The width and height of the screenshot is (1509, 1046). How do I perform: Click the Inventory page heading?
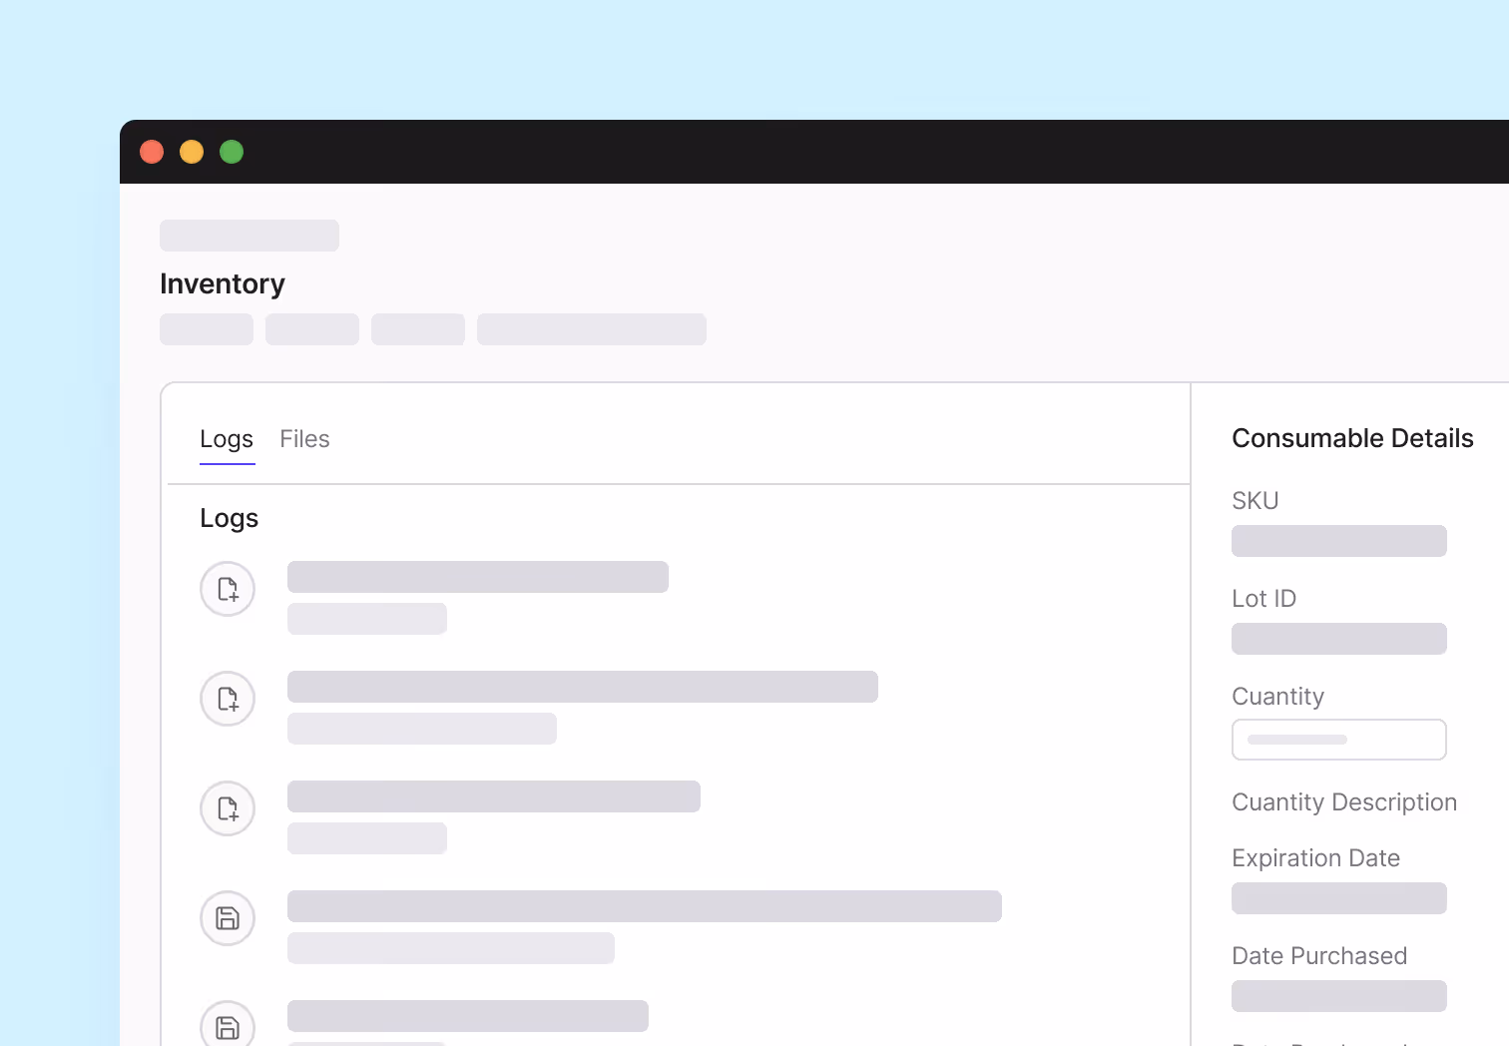tap(222, 283)
